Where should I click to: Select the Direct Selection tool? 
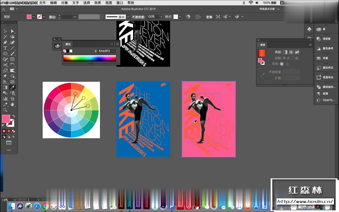coord(12,31)
